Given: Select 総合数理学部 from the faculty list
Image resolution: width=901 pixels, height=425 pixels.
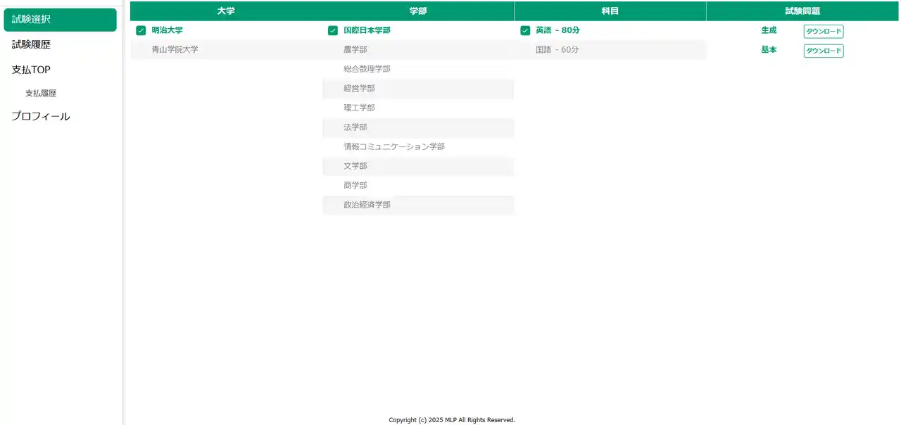Looking at the screenshot, I should pyautogui.click(x=366, y=68).
